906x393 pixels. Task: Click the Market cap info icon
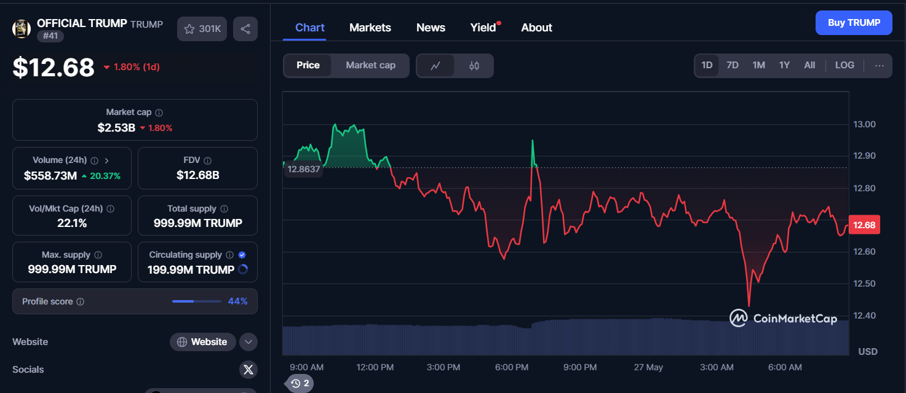tap(159, 113)
